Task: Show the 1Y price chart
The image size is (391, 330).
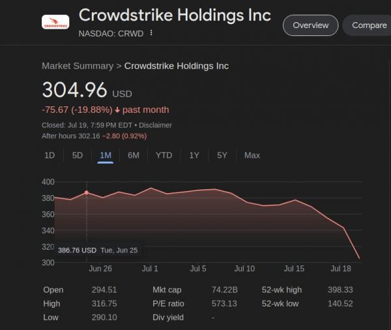Action: (x=194, y=155)
